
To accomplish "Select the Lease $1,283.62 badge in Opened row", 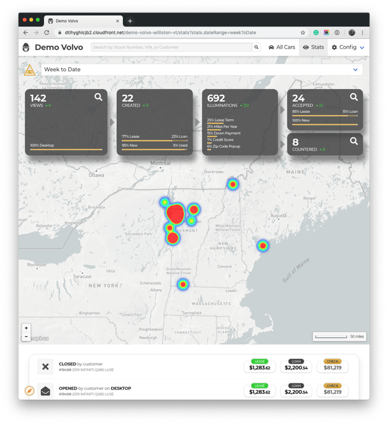I will [x=259, y=390].
